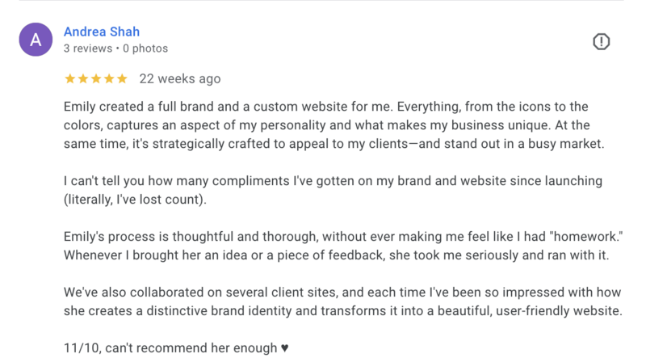Click the horizontal divider above the review
Viewport: 646px width, 358px height.
click(x=321, y=1)
